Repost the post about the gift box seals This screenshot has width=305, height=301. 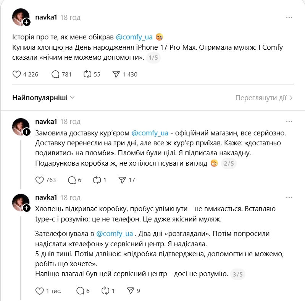(x=97, y=180)
